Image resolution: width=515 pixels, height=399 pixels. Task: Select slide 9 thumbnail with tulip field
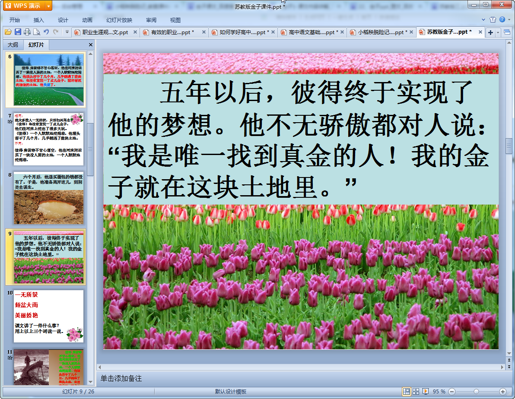[49, 257]
